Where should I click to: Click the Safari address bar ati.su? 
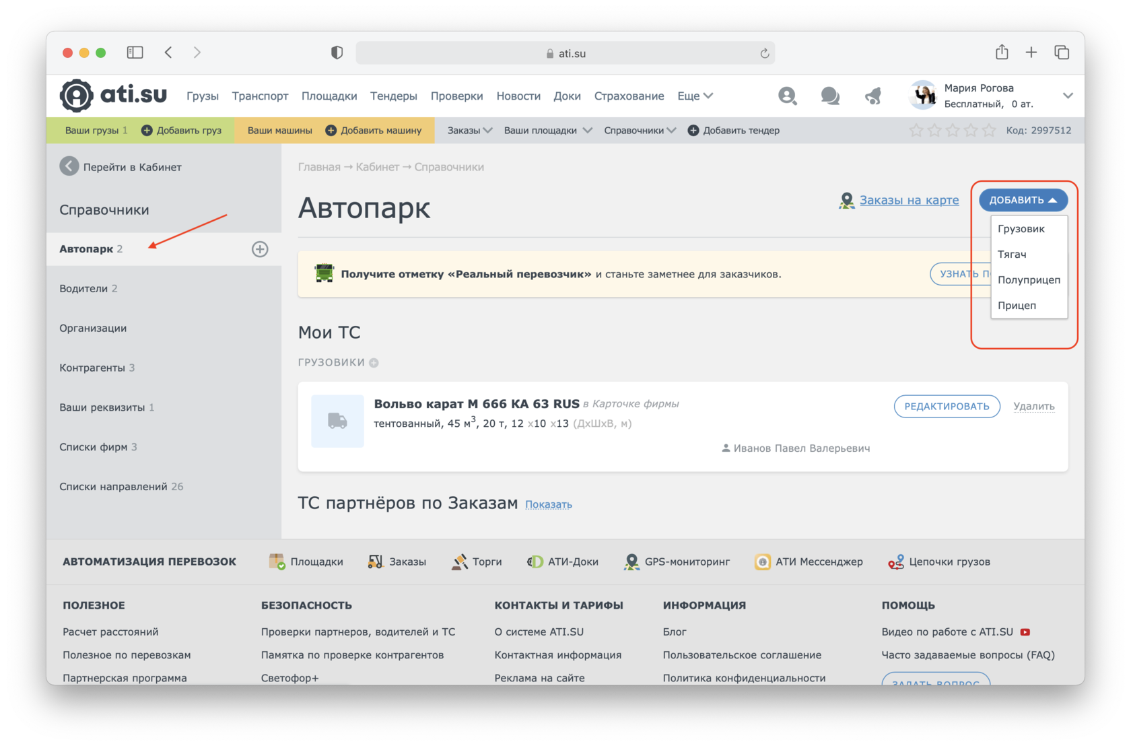click(565, 53)
